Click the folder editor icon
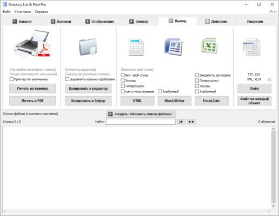Screen dimensions: 279x216 (88, 46)
